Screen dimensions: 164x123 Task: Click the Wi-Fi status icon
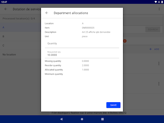156,2
